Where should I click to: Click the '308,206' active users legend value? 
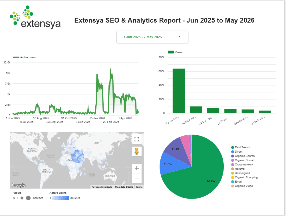click(x=75, y=198)
